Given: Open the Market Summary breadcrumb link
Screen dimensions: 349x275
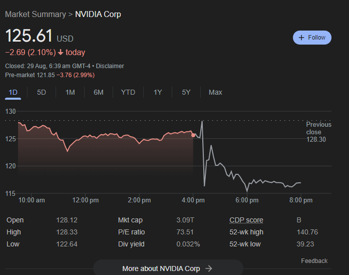Looking at the screenshot, I should [x=36, y=14].
